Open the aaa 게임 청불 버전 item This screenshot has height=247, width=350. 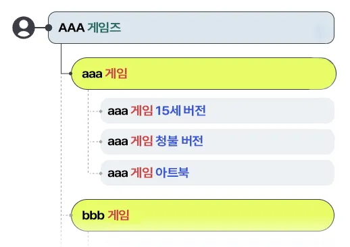(218, 142)
